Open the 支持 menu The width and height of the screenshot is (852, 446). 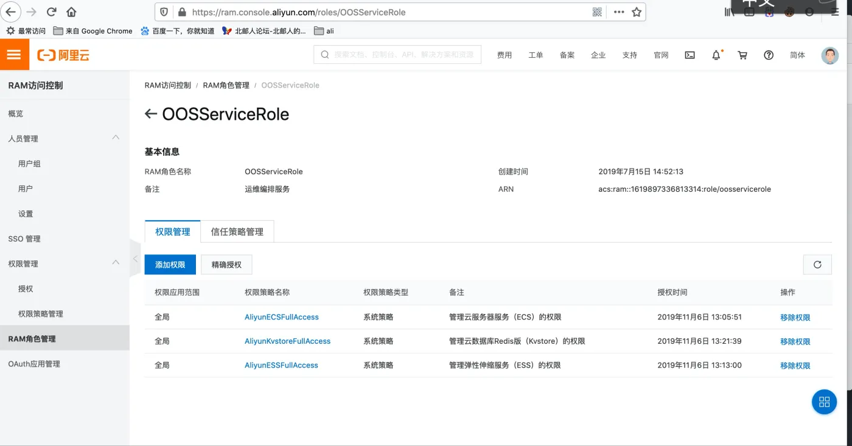tap(630, 55)
